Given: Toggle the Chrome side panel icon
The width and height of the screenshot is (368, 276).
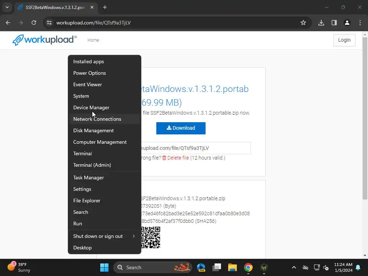Looking at the screenshot, I should 334,23.
